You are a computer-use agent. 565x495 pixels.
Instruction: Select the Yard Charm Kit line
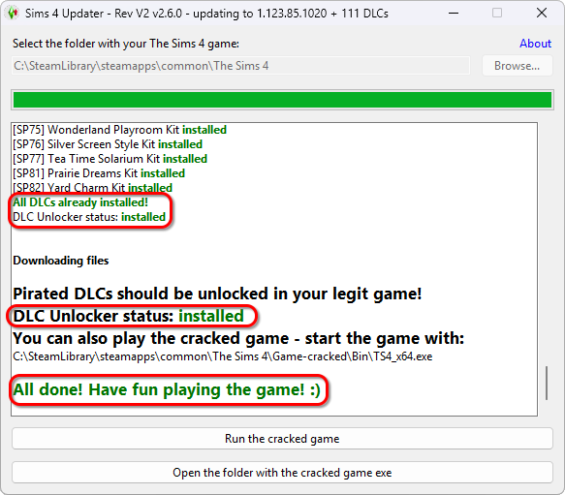[x=93, y=188]
